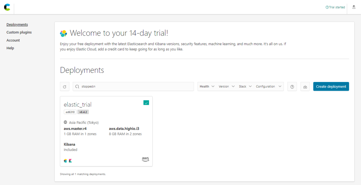The image size is (361, 185).
Task: Click the globe icon beside Asia Pacific
Action: coord(65,122)
